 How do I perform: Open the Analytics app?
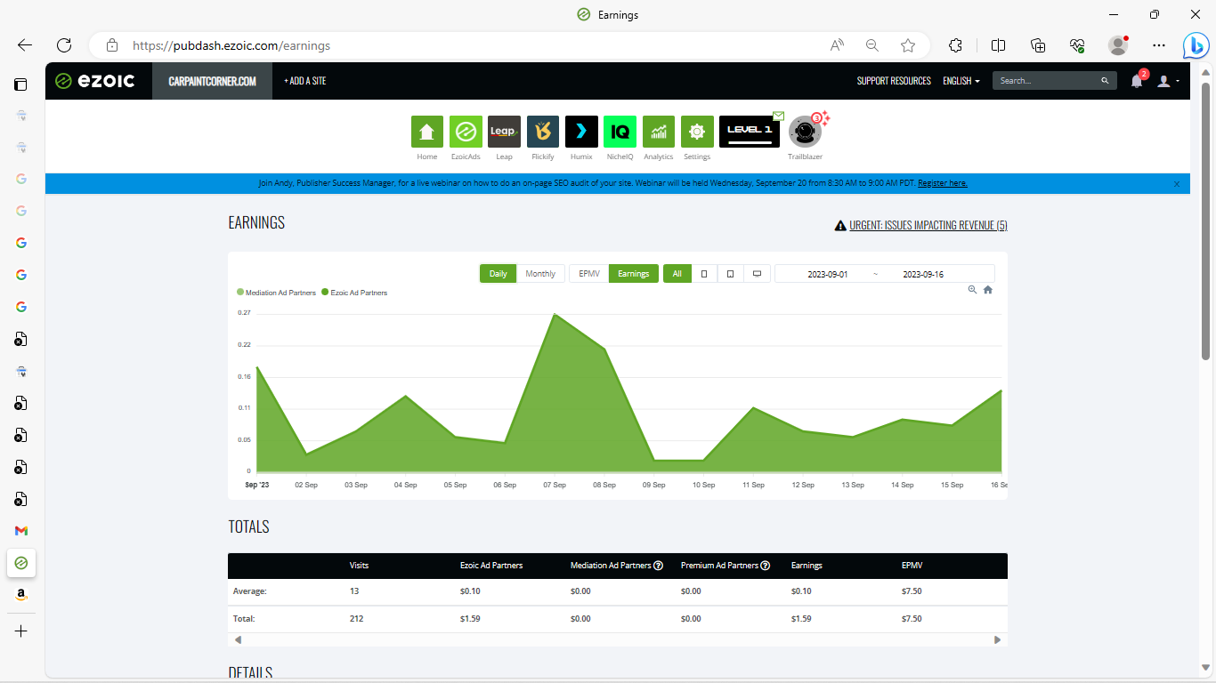pos(659,132)
